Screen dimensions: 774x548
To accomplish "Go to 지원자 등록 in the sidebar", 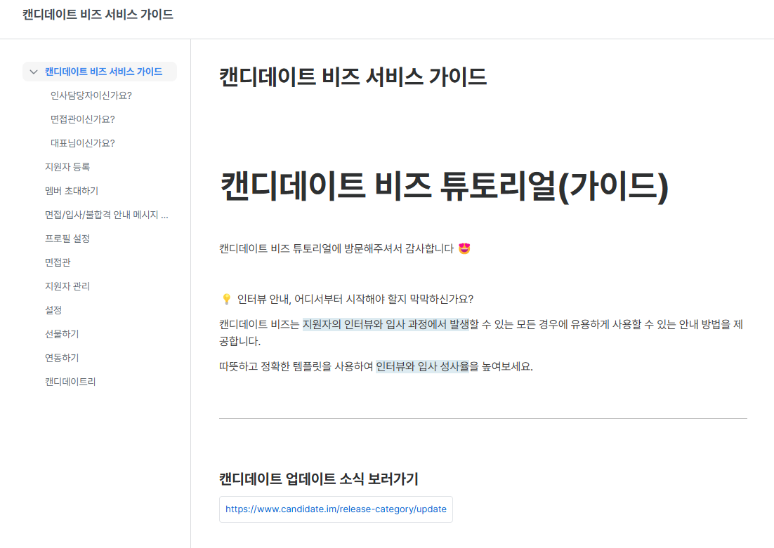I will point(67,167).
